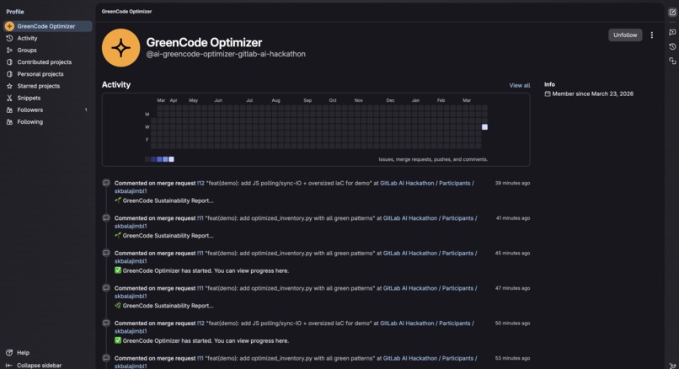Open merge request !12 from 39 minutes ago

(x=200, y=183)
